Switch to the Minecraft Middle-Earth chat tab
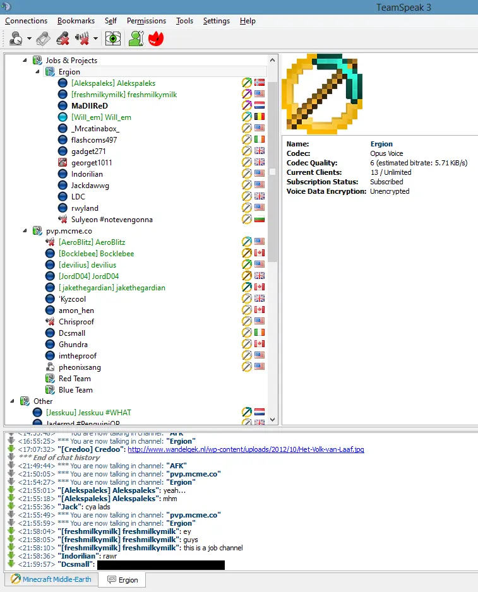 tap(51, 579)
